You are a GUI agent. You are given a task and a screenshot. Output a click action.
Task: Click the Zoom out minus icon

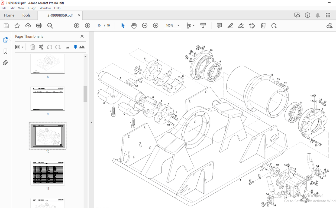(x=145, y=26)
